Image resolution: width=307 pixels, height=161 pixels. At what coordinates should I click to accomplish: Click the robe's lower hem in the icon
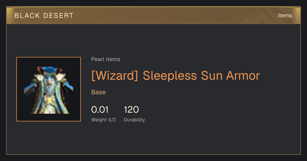pyautogui.click(x=50, y=110)
